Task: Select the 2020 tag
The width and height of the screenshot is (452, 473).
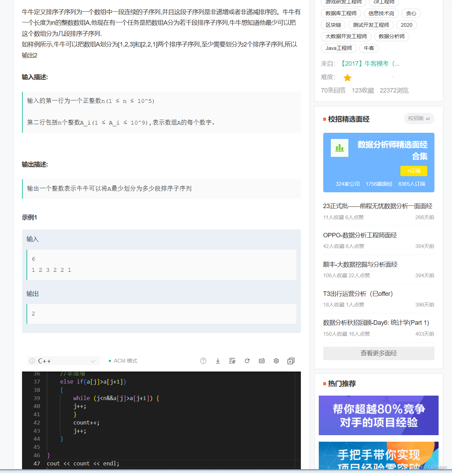Action: click(x=407, y=25)
